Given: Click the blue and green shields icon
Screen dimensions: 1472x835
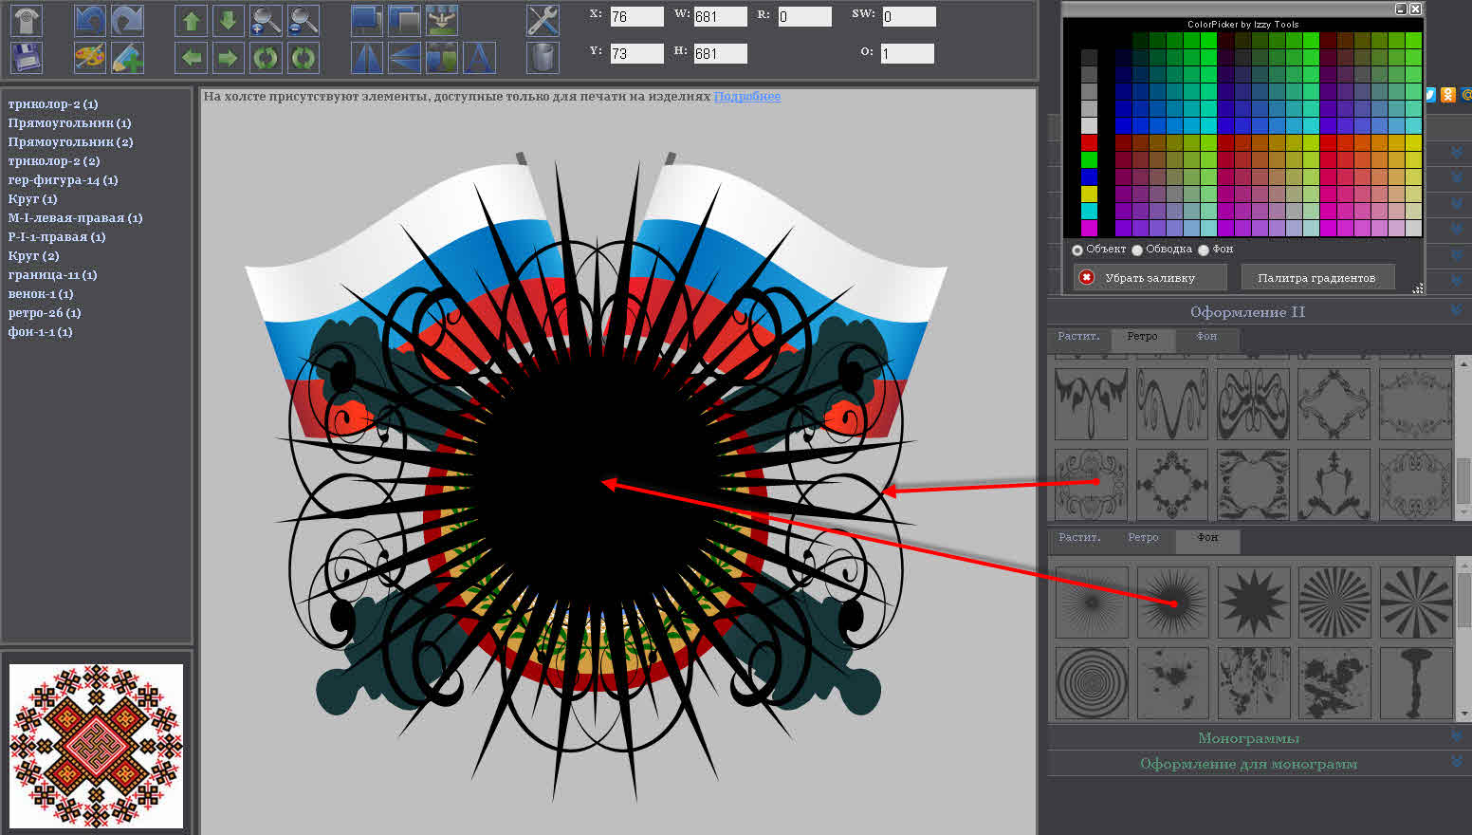Looking at the screenshot, I should coord(442,58).
